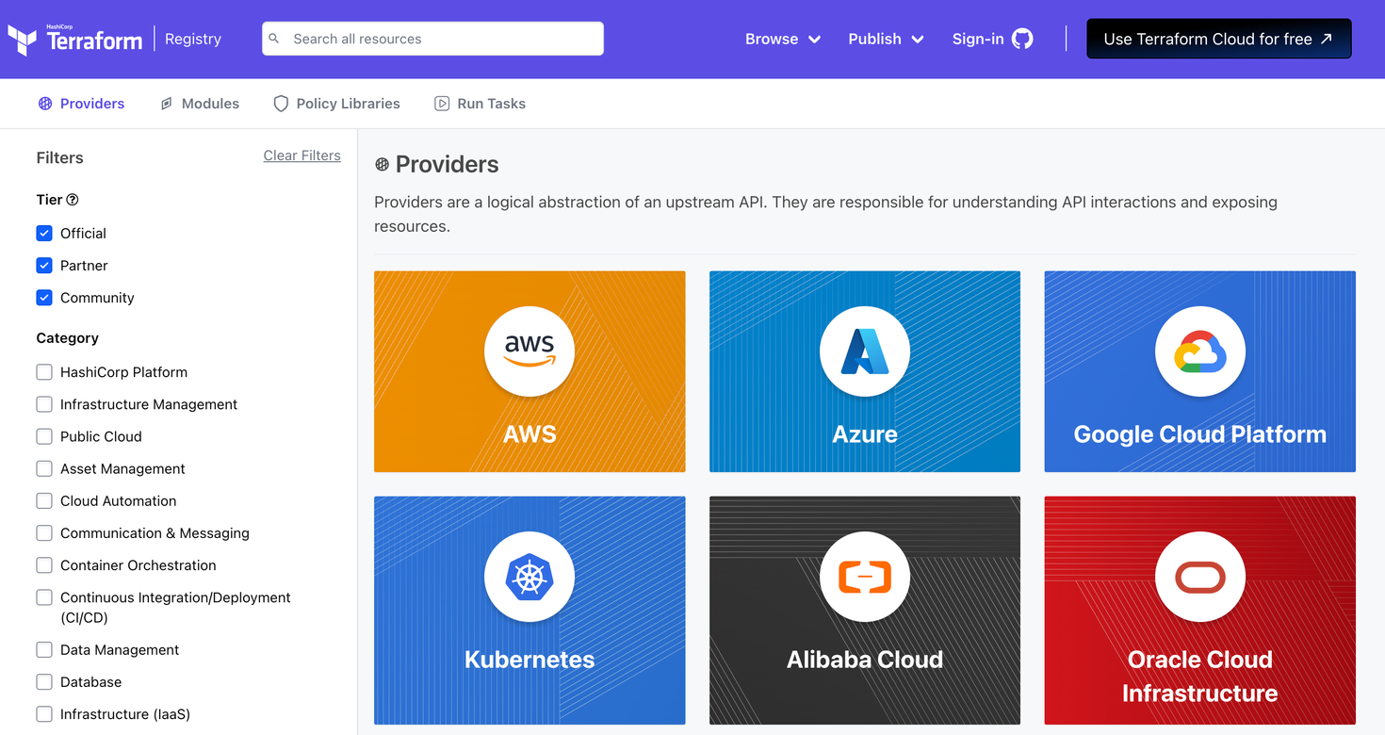Open the Publish dropdown menu
The width and height of the screenshot is (1385, 735).
coord(886,39)
